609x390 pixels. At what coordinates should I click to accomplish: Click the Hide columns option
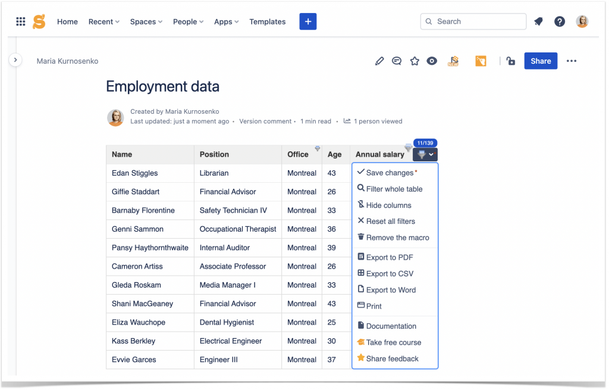(x=387, y=205)
